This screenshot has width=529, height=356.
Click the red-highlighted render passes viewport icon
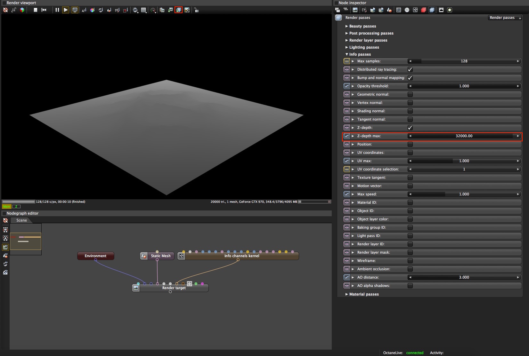[178, 10]
